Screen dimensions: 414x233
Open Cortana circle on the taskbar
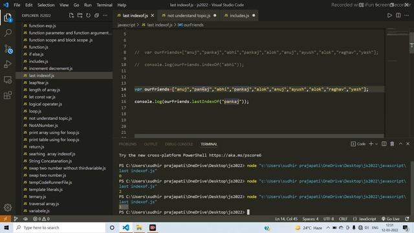(x=112, y=227)
